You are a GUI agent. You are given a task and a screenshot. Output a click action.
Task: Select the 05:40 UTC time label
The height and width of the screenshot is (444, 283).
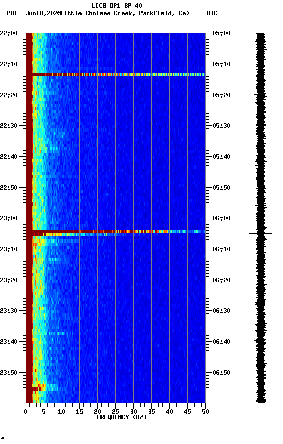click(x=221, y=157)
